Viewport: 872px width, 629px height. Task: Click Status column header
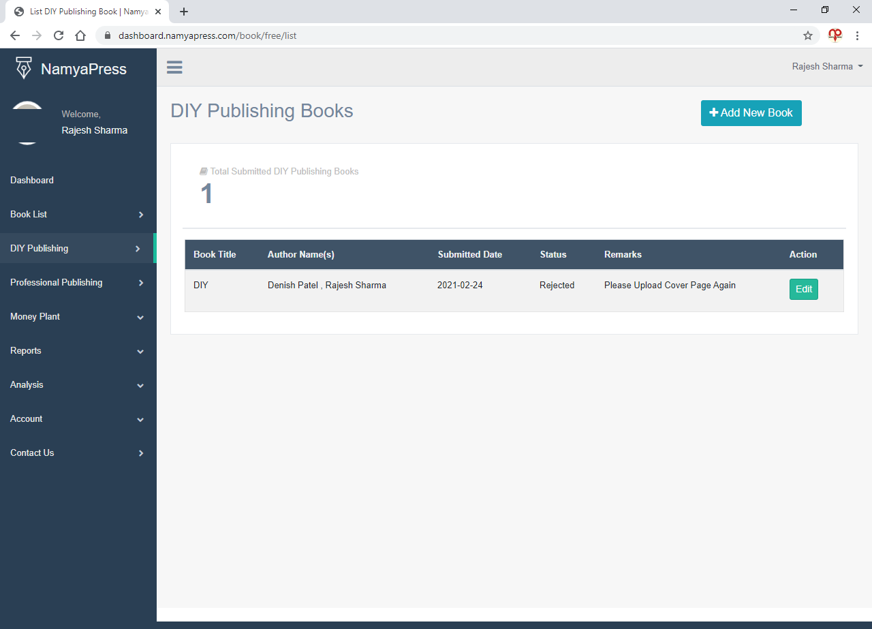pyautogui.click(x=553, y=254)
